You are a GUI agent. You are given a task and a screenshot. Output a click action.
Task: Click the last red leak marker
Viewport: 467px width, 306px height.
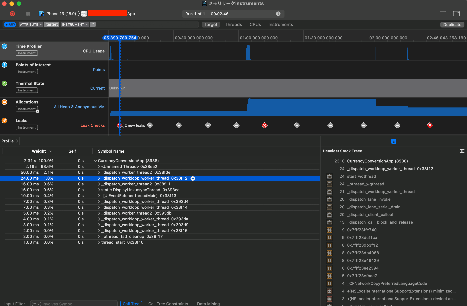pyautogui.click(x=430, y=125)
